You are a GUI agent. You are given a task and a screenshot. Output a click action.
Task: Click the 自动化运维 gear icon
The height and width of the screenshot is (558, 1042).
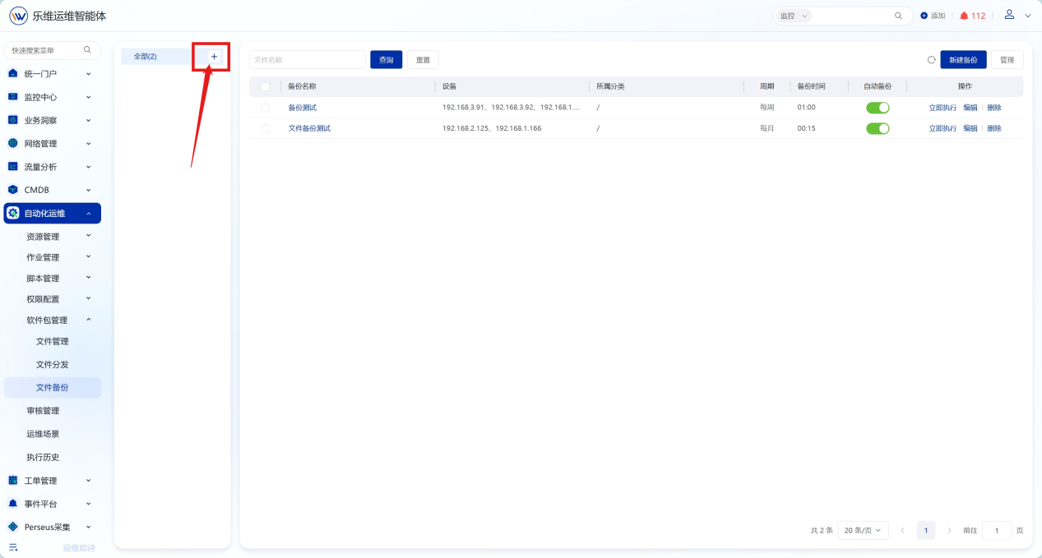click(x=13, y=213)
